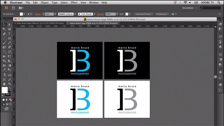Viewport: 224px width, 126px height.
Task: Open the Stroke panel icon
Action: click(220, 54)
